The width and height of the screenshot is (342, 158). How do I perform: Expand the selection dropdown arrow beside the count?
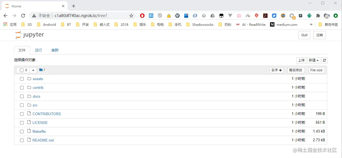click(33, 70)
